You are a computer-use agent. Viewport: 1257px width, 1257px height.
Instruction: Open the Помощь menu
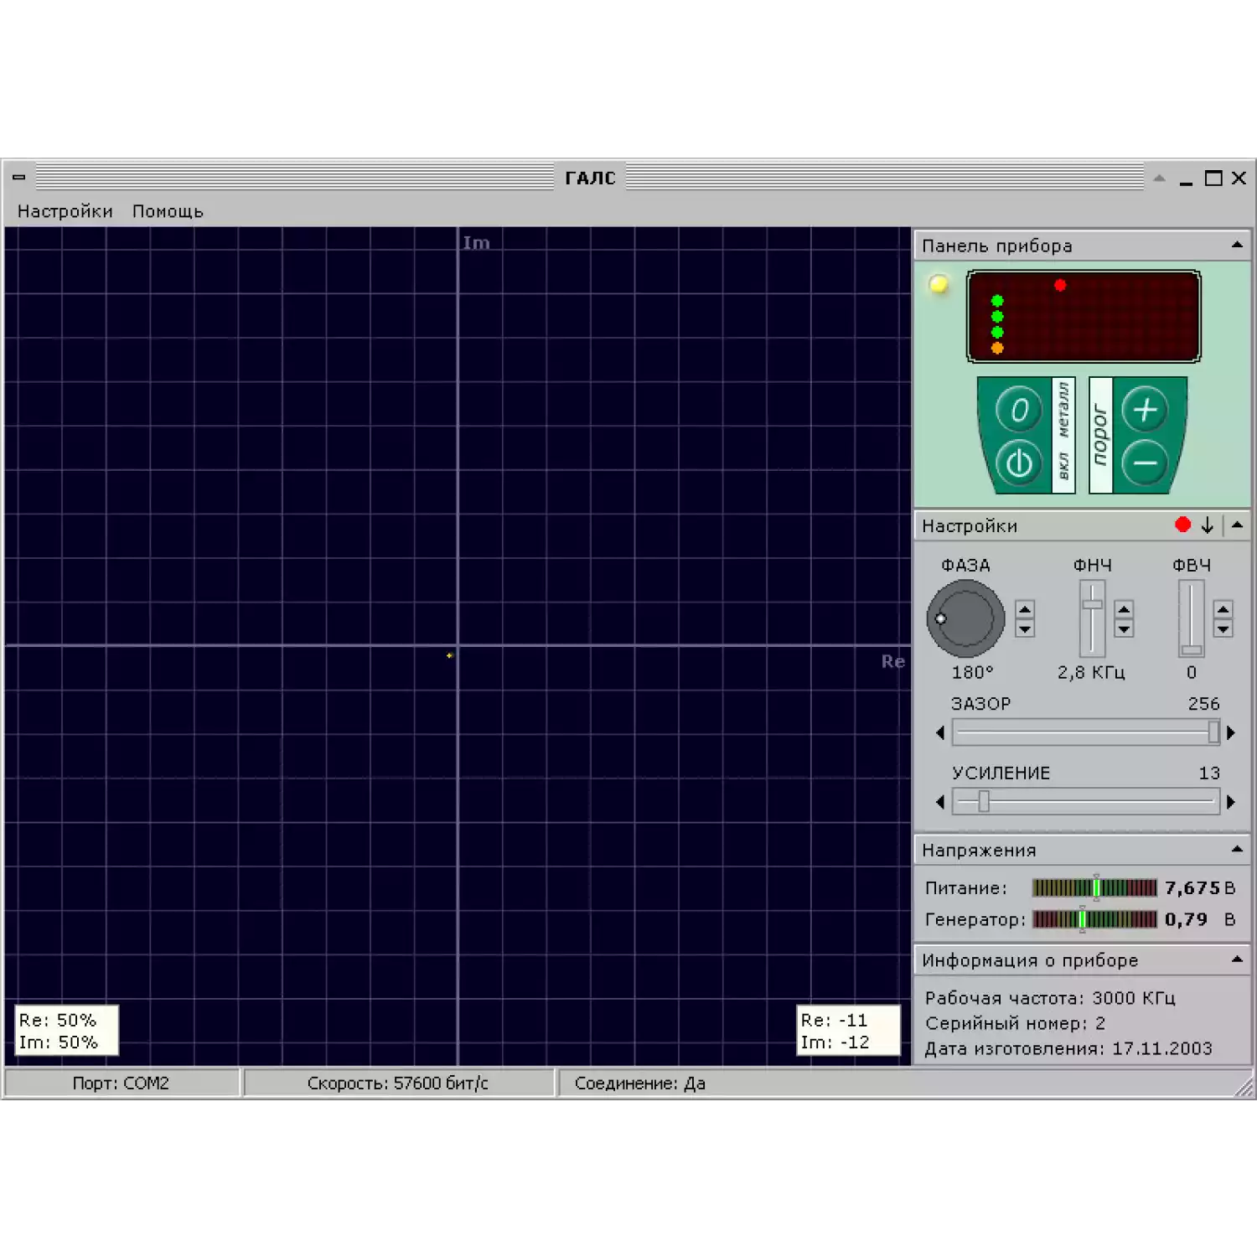168,211
